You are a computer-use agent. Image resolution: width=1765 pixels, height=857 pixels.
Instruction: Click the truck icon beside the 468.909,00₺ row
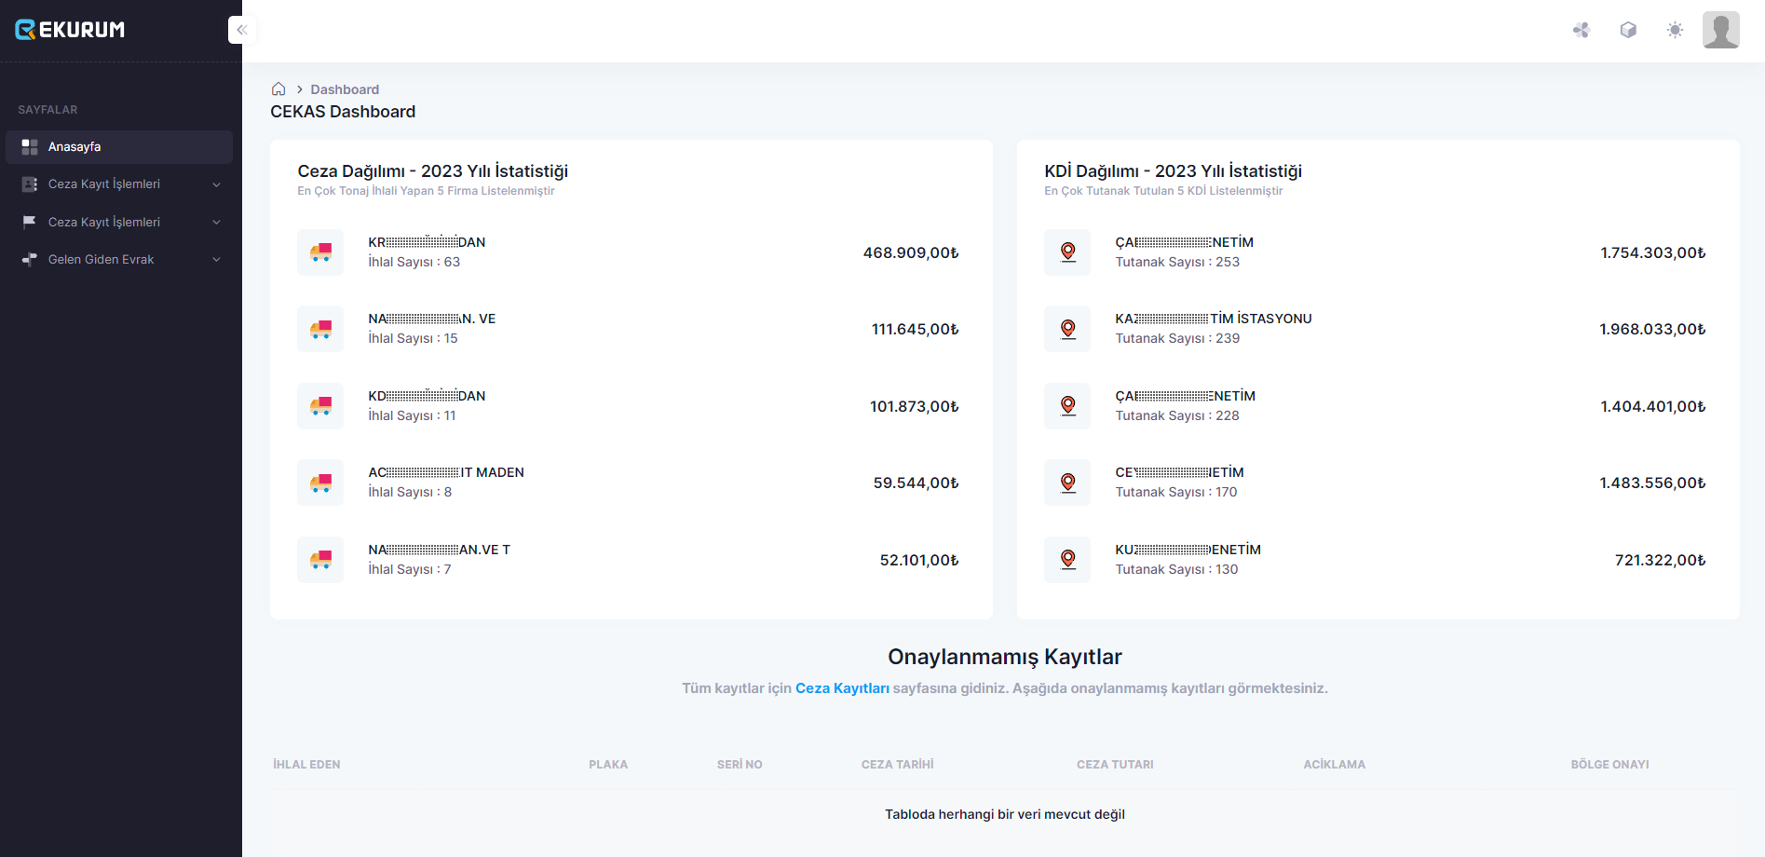tap(320, 252)
